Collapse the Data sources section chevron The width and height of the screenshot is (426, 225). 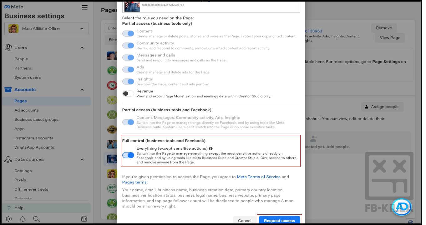[82, 160]
